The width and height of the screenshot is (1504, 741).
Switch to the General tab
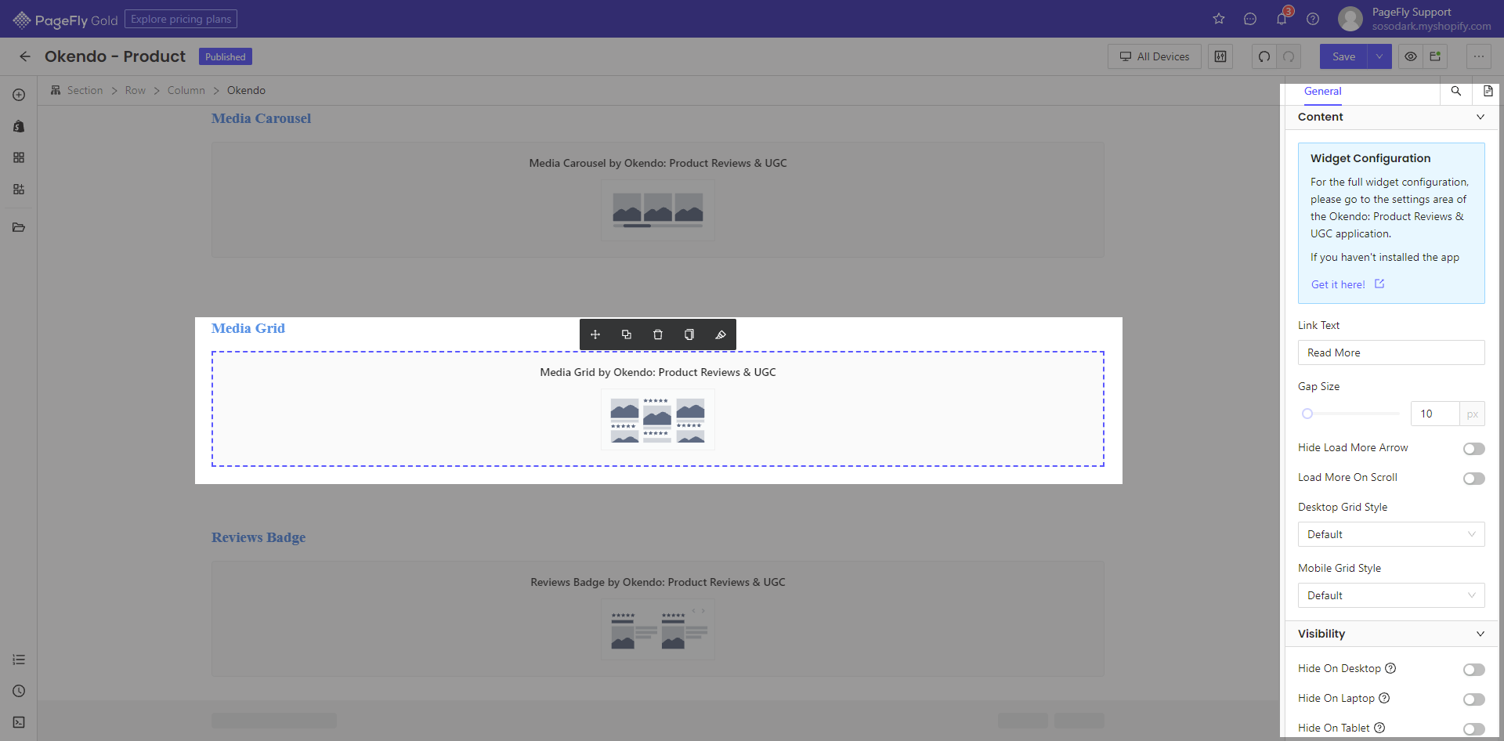(1323, 92)
